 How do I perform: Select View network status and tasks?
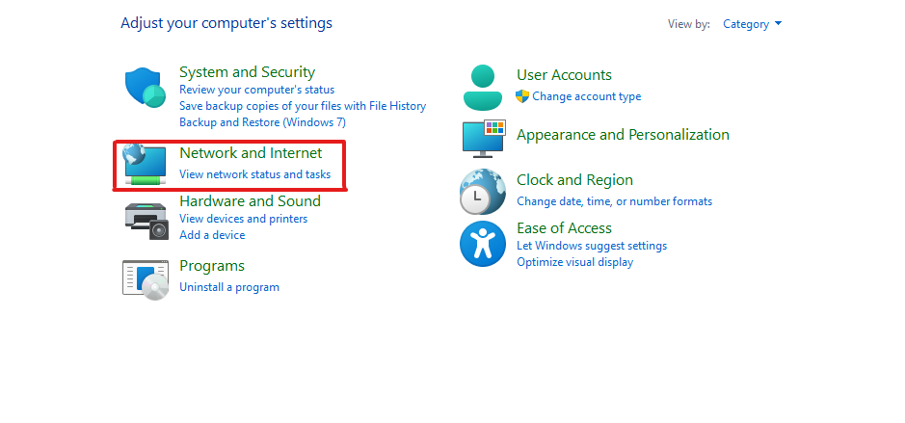(x=254, y=174)
